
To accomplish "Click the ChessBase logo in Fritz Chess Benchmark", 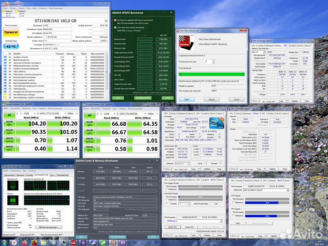I will point(186,43).
